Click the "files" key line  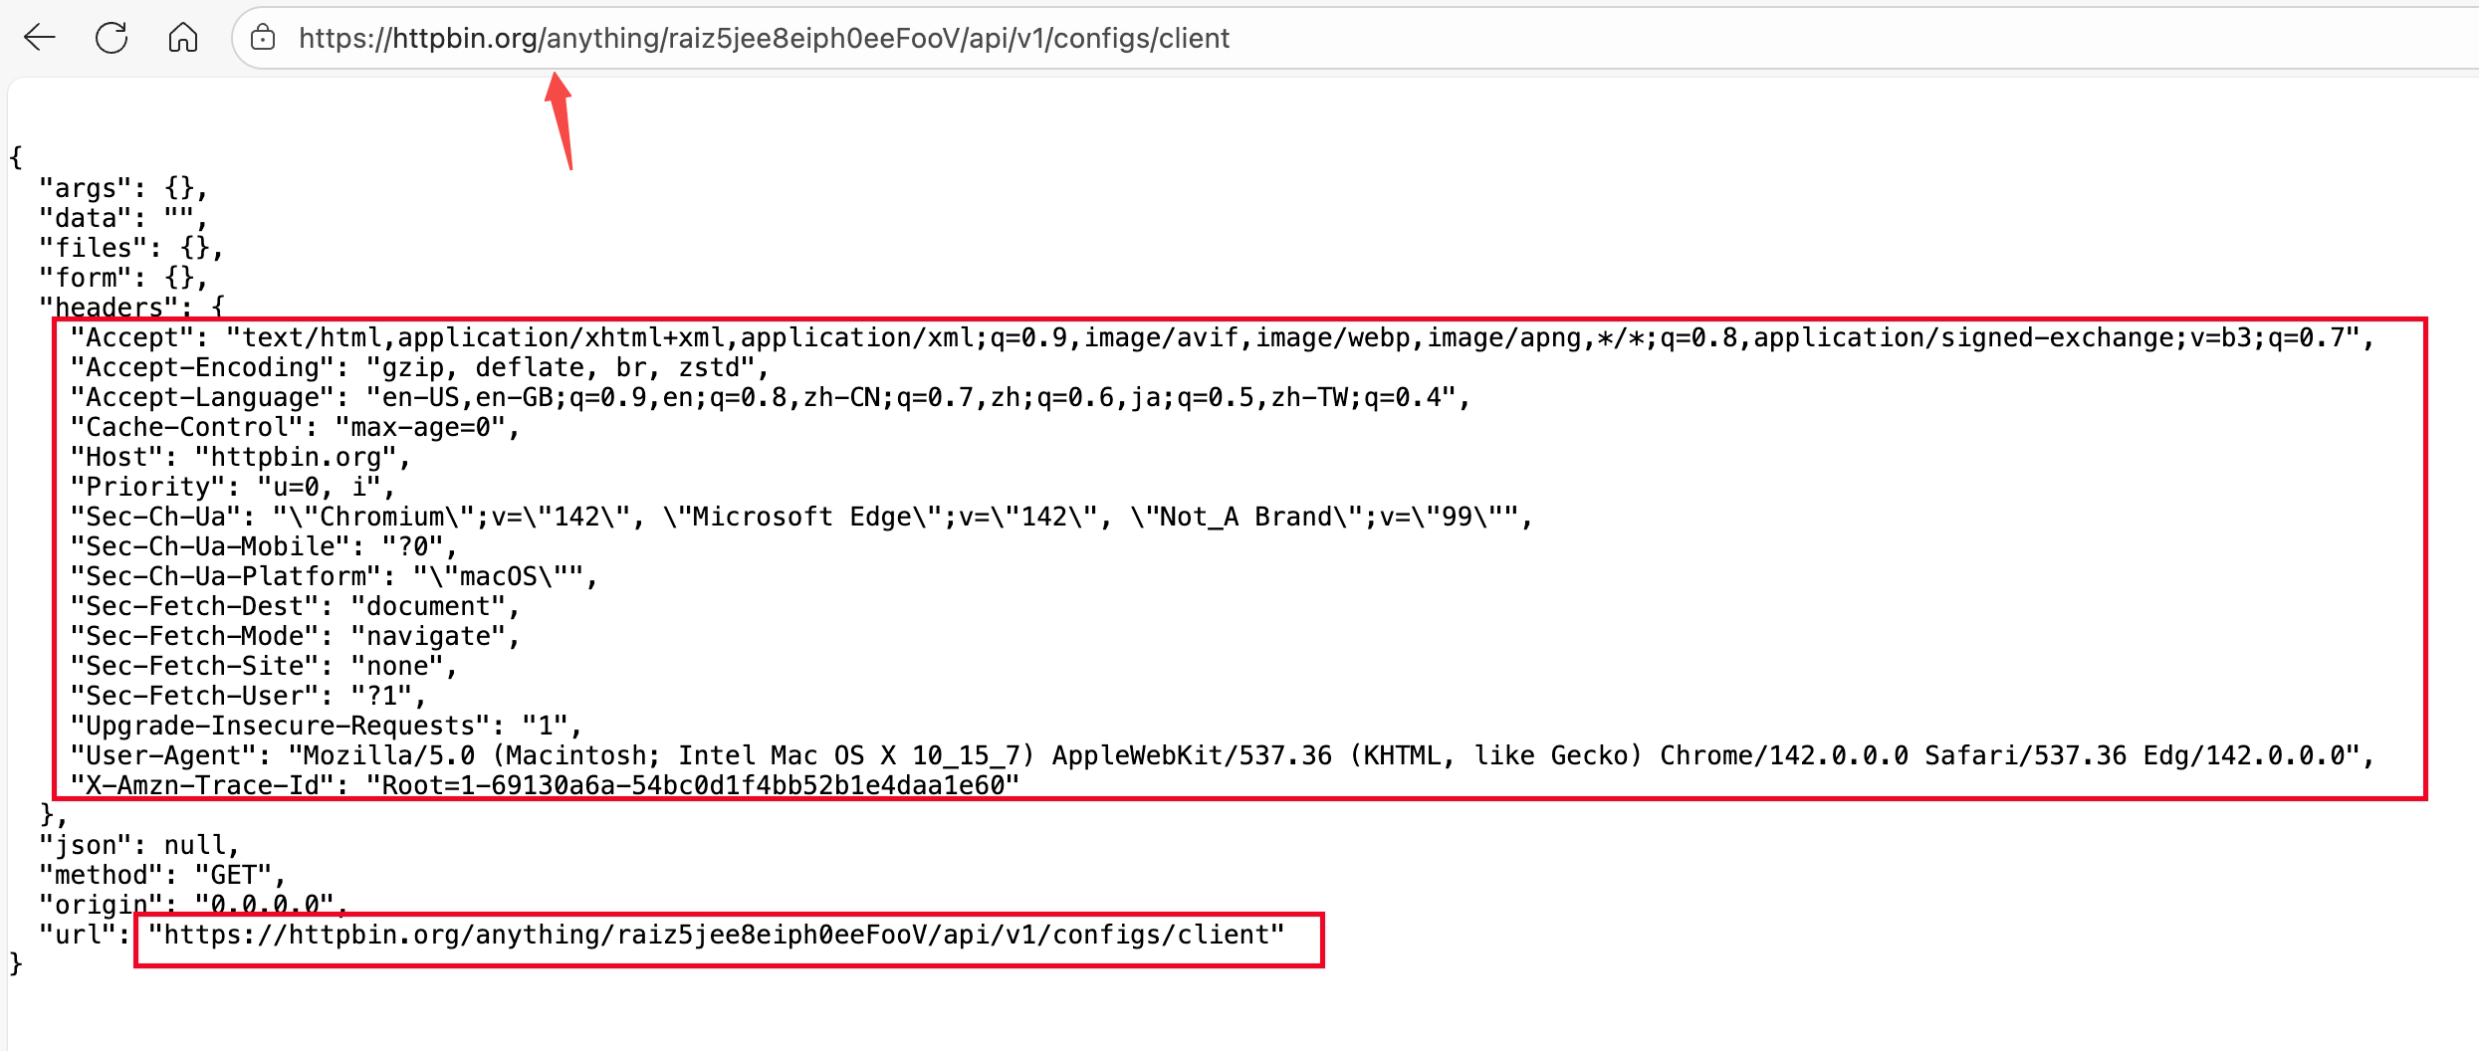click(x=94, y=248)
